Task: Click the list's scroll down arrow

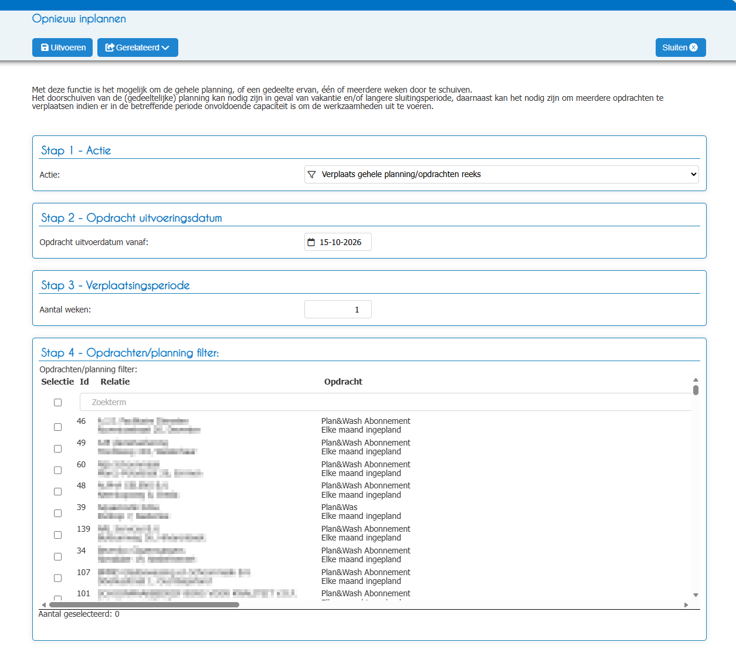Action: (696, 595)
